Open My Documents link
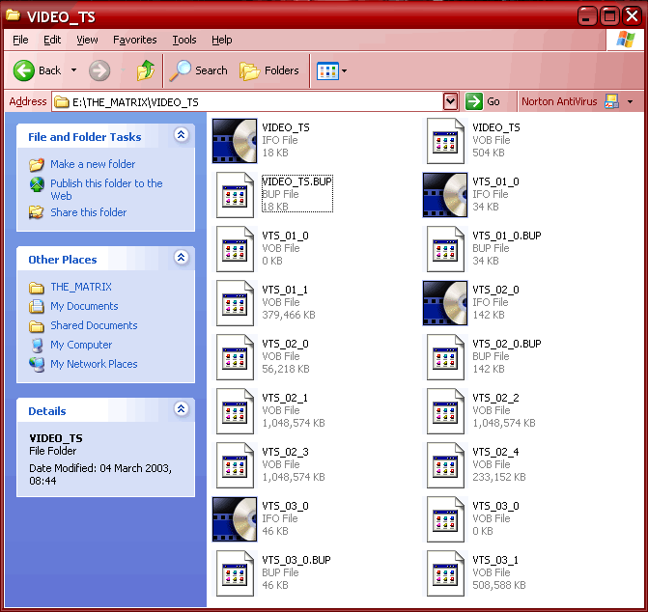 (84, 306)
